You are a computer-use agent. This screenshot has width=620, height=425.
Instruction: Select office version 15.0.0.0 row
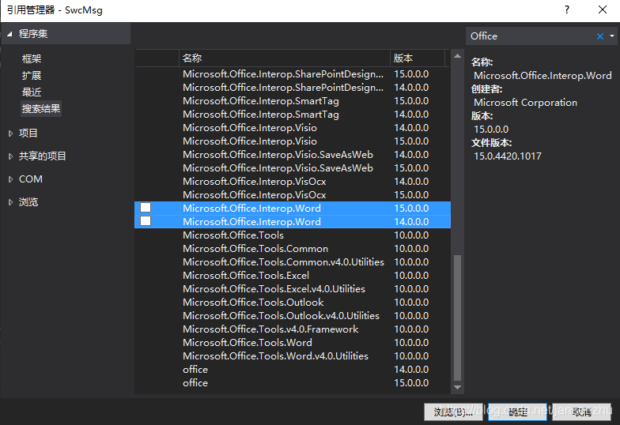click(x=293, y=382)
